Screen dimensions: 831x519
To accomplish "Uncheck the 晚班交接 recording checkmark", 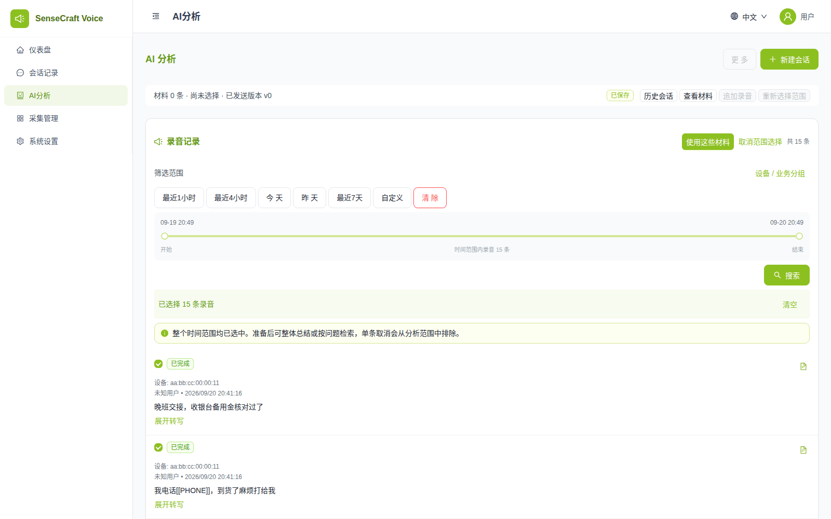I will (158, 364).
